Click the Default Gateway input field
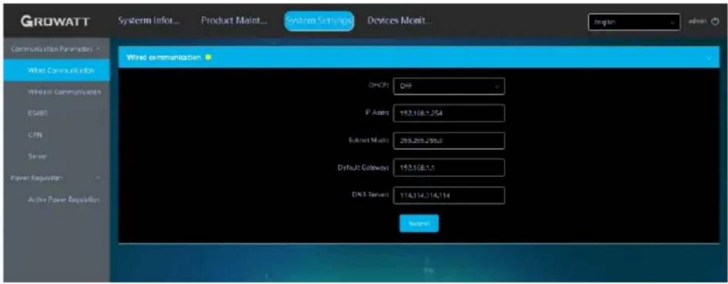This screenshot has height=284, width=728. pyautogui.click(x=449, y=168)
